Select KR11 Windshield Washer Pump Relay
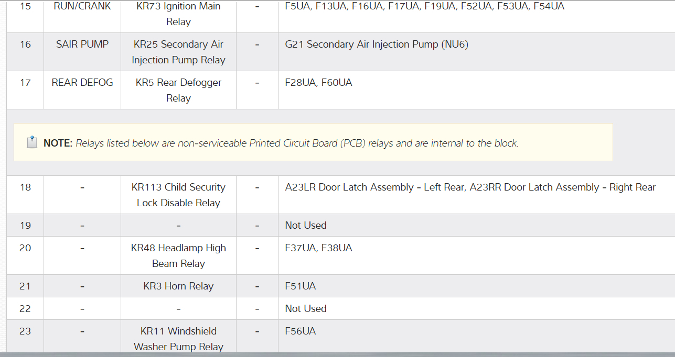 178,339
